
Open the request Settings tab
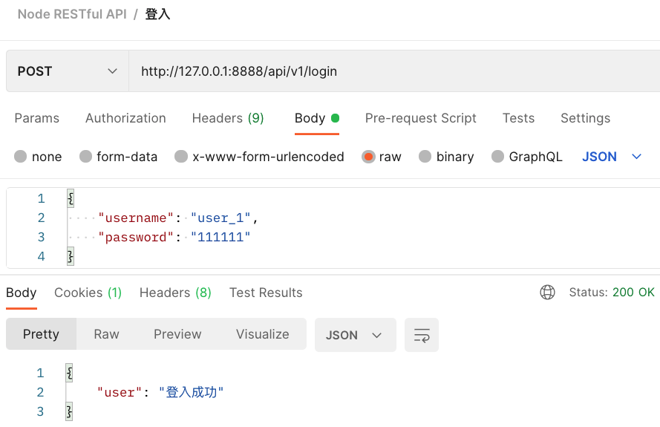click(586, 118)
